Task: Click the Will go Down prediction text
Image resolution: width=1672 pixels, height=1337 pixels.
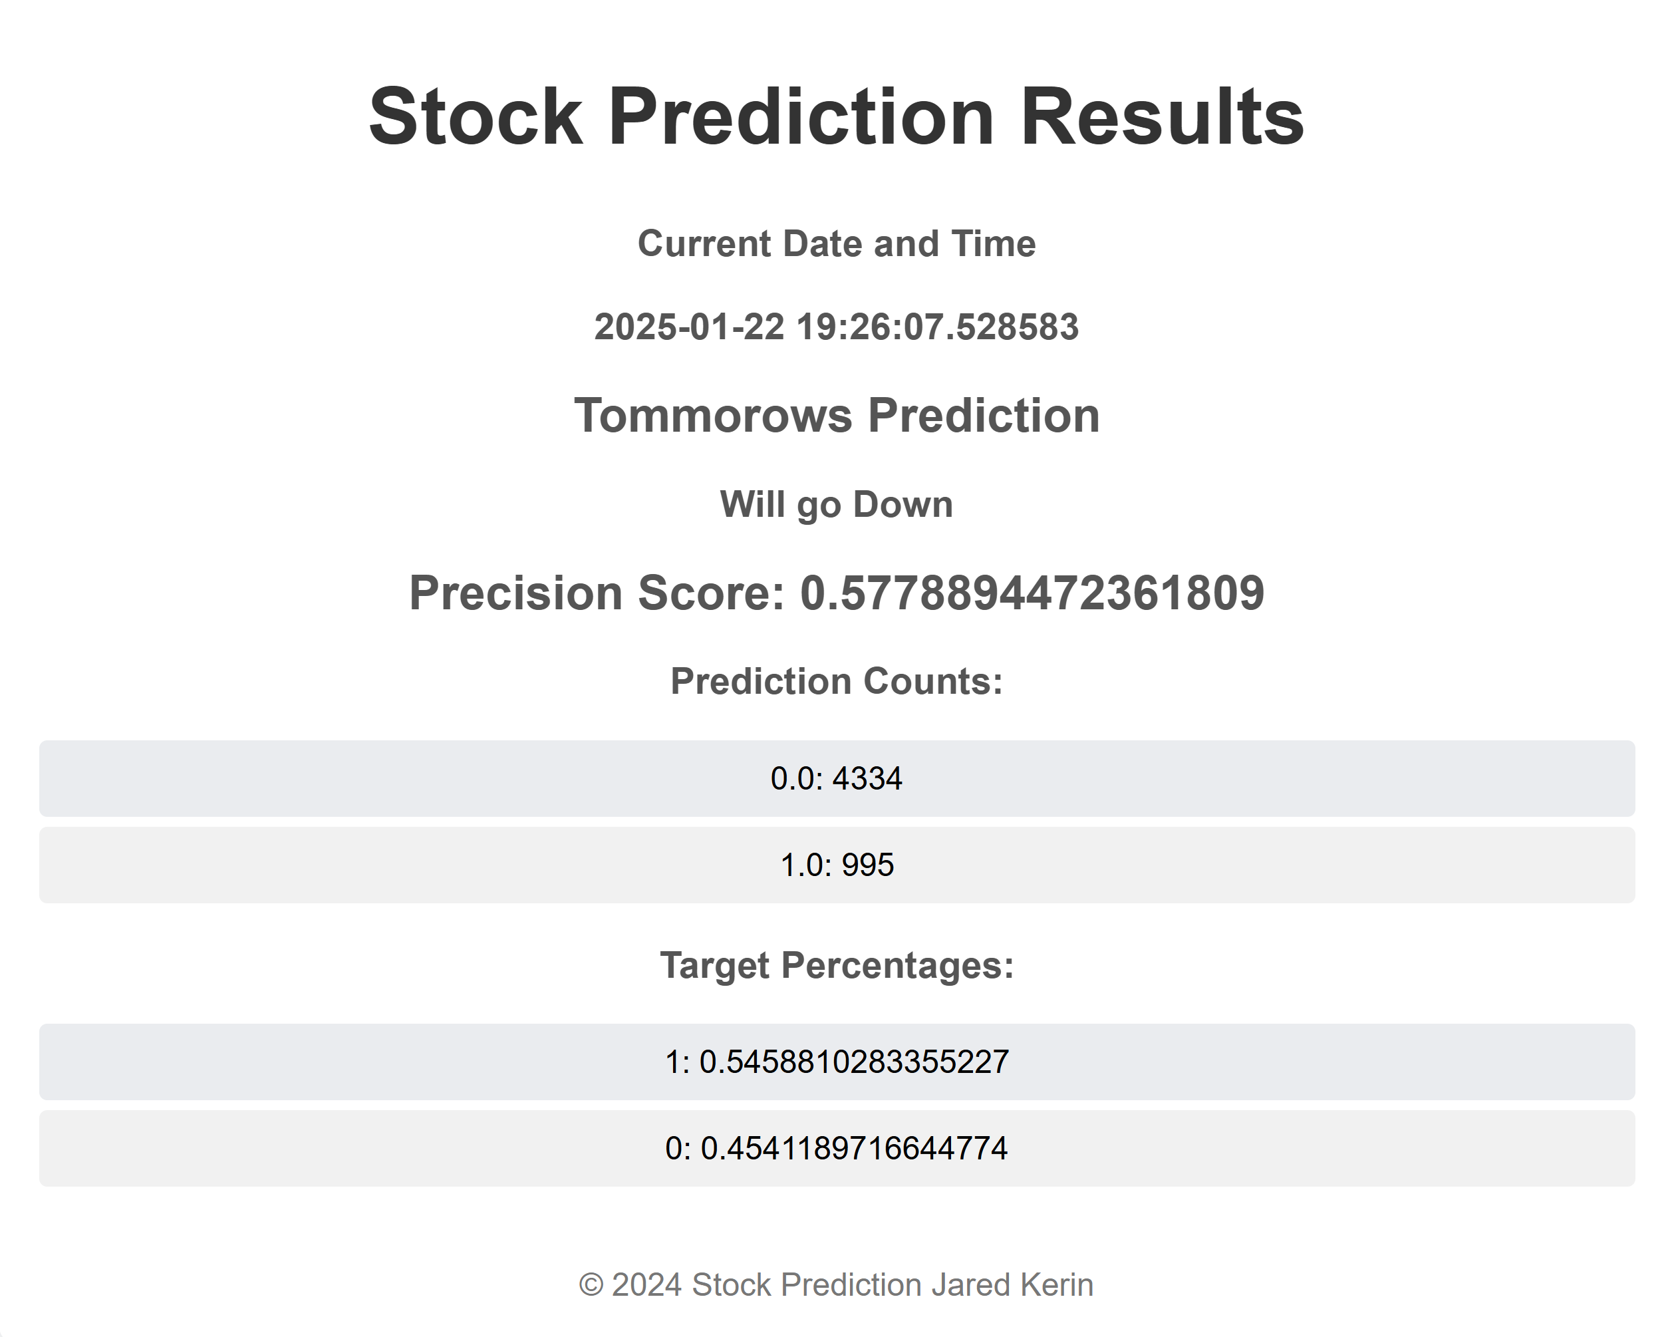Action: pyautogui.click(x=836, y=505)
